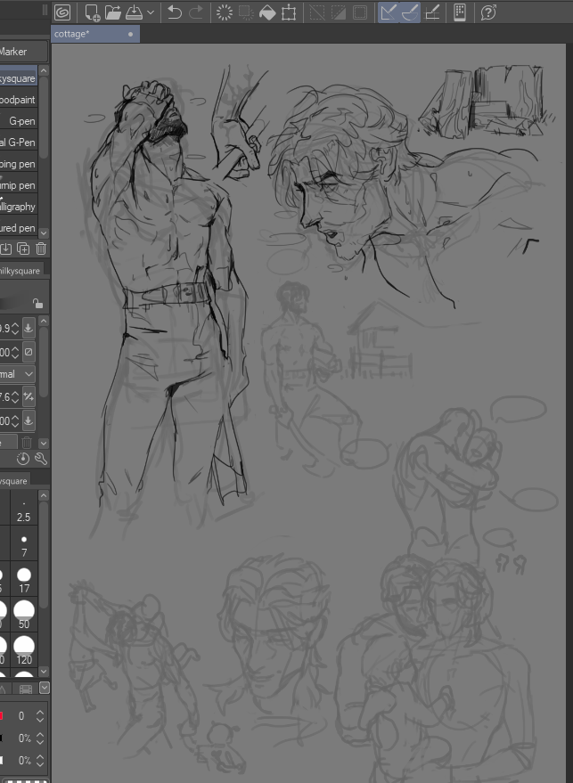Click the Invert selected area icon

coord(339,12)
